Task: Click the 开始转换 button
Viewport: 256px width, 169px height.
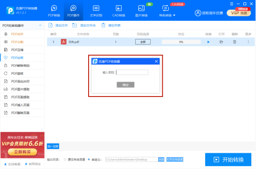Action: click(x=228, y=160)
